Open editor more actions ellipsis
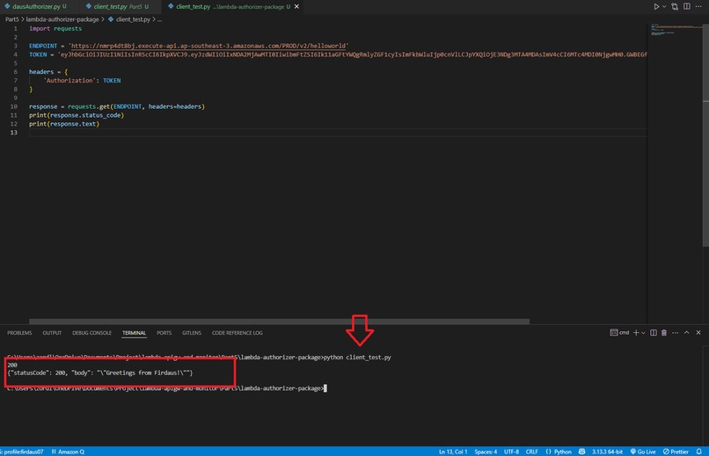The image size is (709, 456). 698,6
